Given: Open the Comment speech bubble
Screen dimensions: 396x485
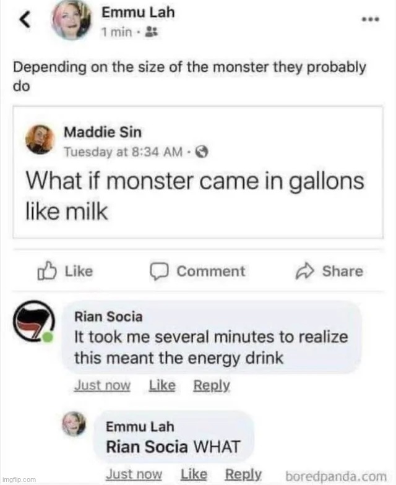Looking at the screenshot, I should (x=161, y=271).
